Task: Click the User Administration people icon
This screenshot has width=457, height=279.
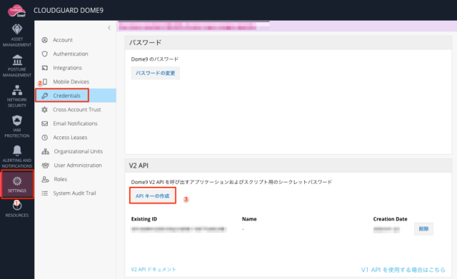Action: click(45, 166)
